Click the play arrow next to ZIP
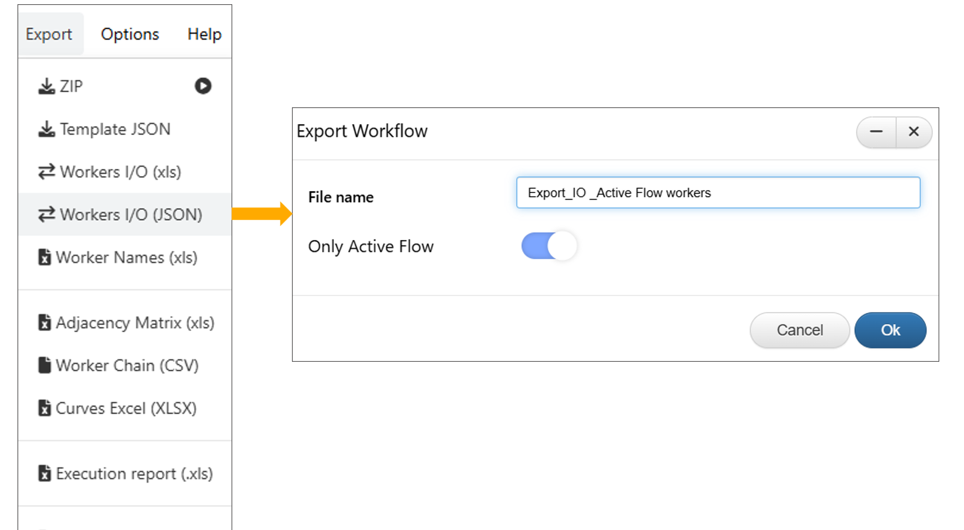Screen dimensions: 964x530 [203, 86]
